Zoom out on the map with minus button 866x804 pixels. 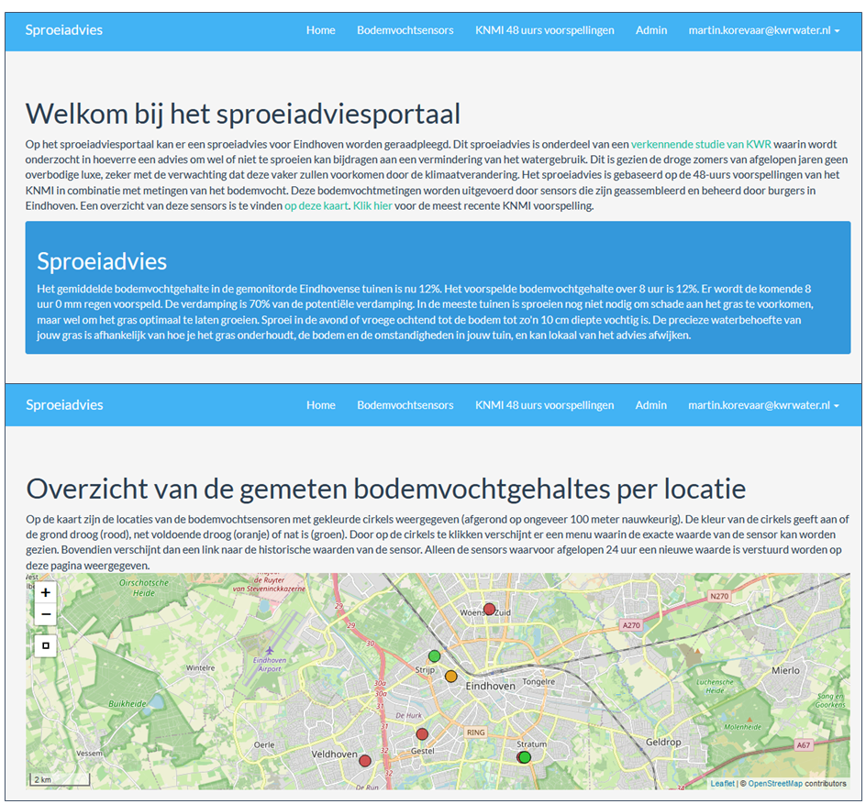tap(45, 614)
